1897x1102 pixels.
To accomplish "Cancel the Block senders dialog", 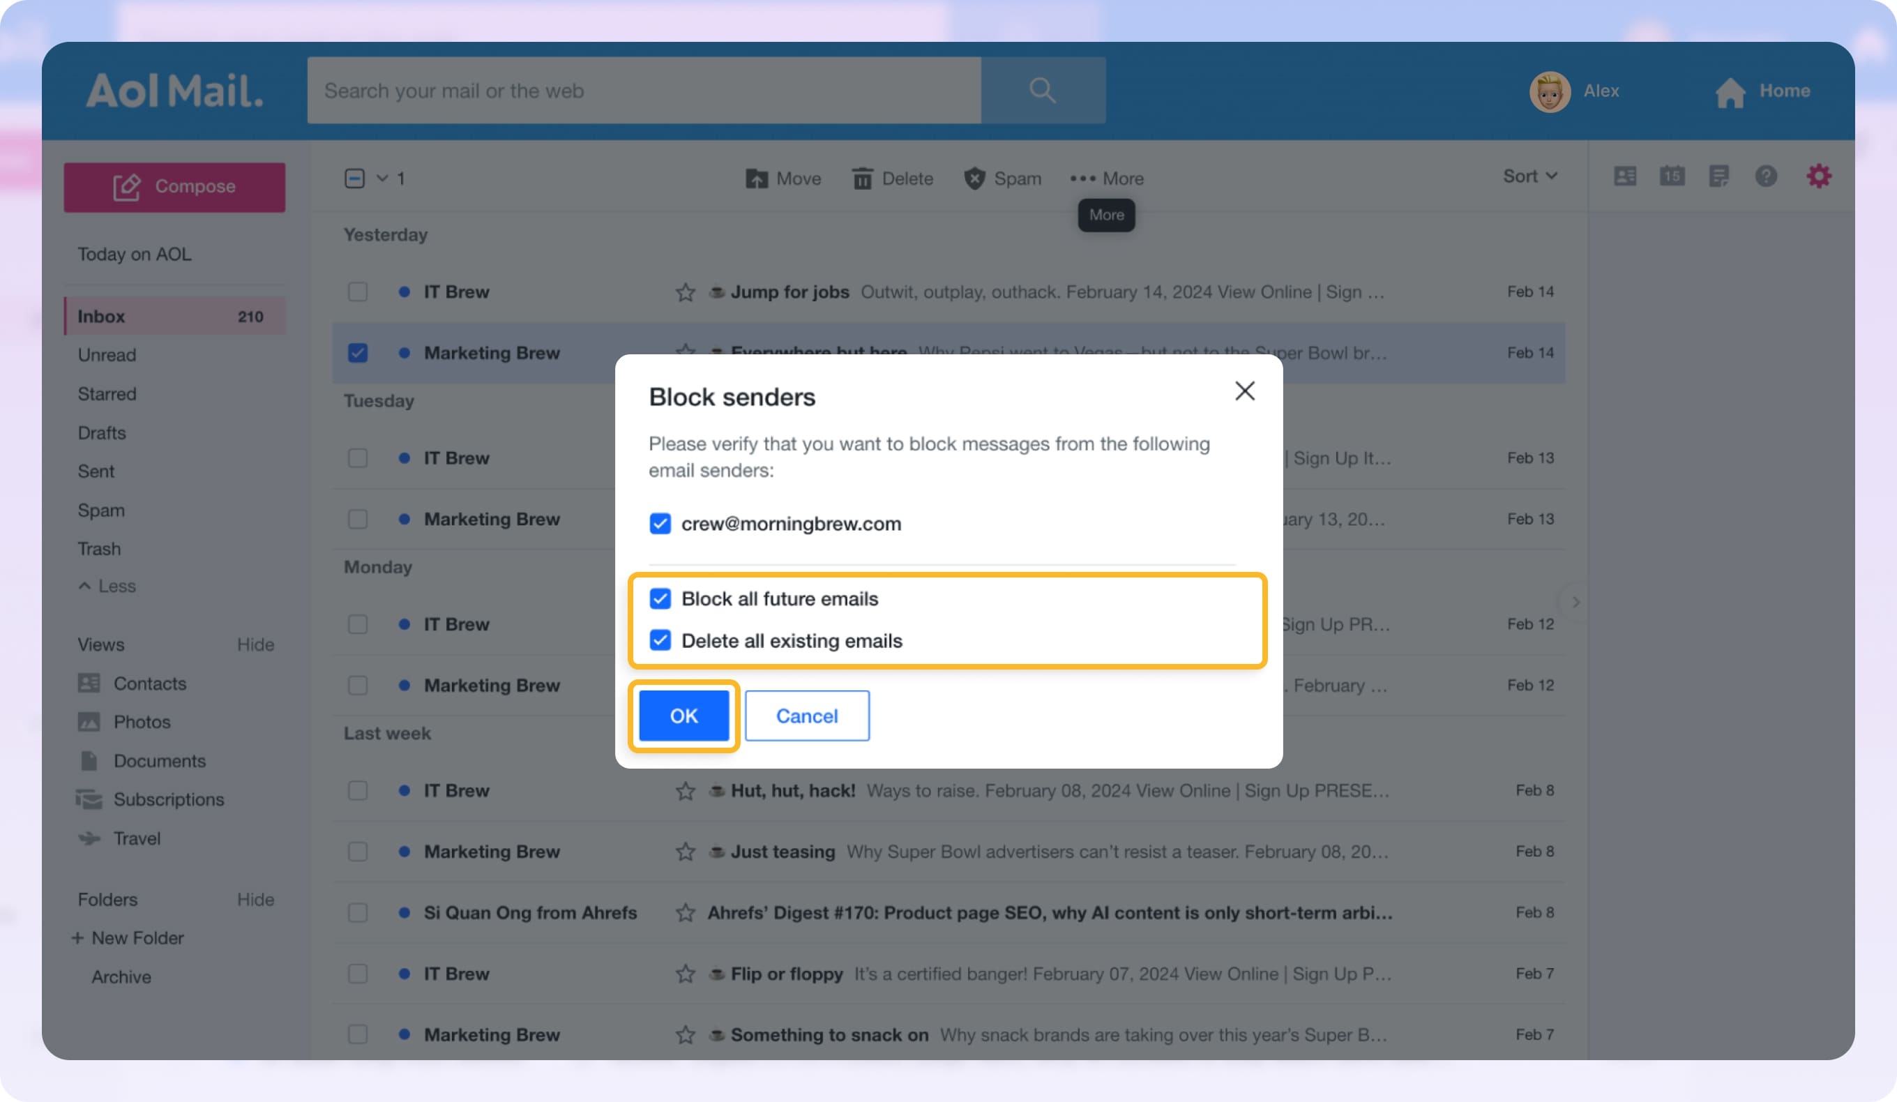I will (x=806, y=716).
